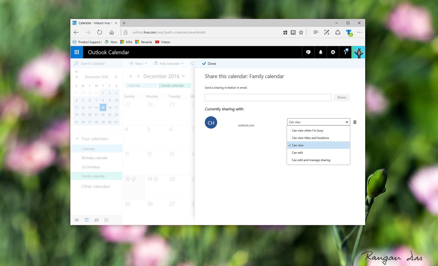
Task: Select 'Can edit and manage sharing'
Action: (x=311, y=160)
